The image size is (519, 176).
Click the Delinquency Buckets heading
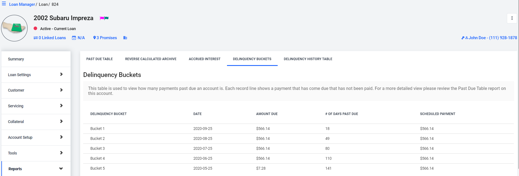click(112, 75)
